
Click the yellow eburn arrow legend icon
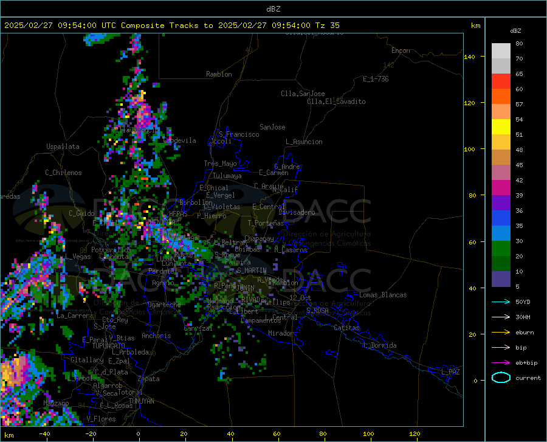click(501, 333)
